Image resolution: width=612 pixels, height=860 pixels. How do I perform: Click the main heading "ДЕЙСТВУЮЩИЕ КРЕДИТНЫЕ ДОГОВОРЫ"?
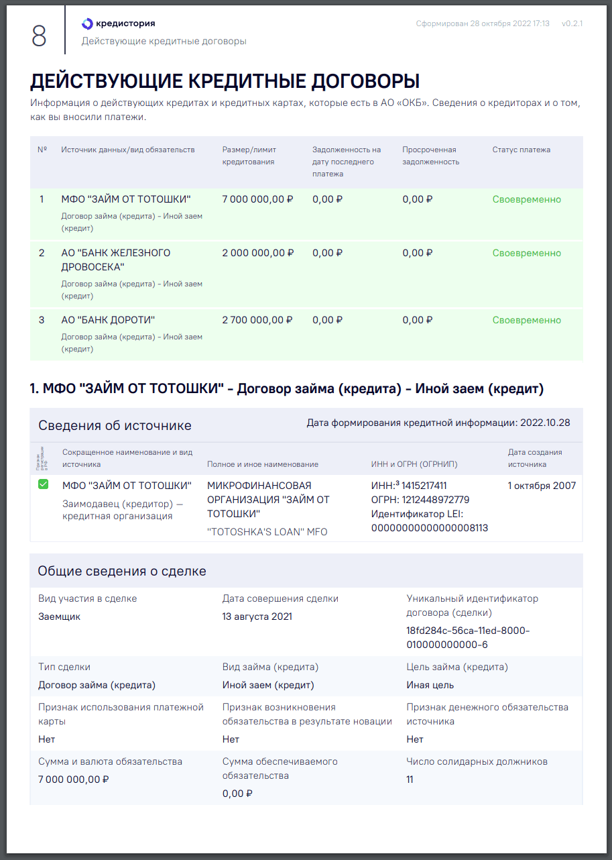tap(225, 81)
